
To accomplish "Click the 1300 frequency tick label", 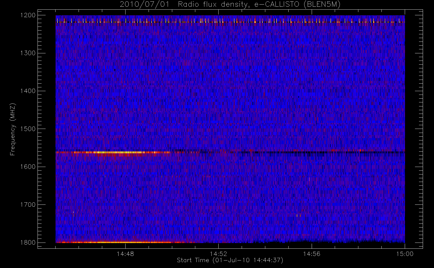I will tap(28, 53).
